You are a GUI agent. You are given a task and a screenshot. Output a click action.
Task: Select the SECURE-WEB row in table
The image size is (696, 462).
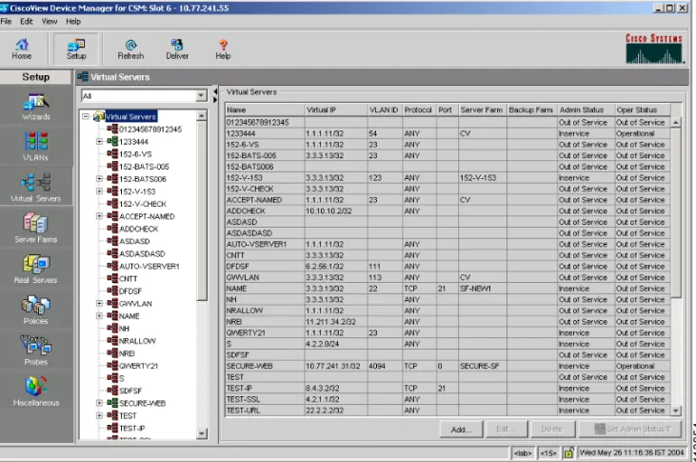(447, 366)
